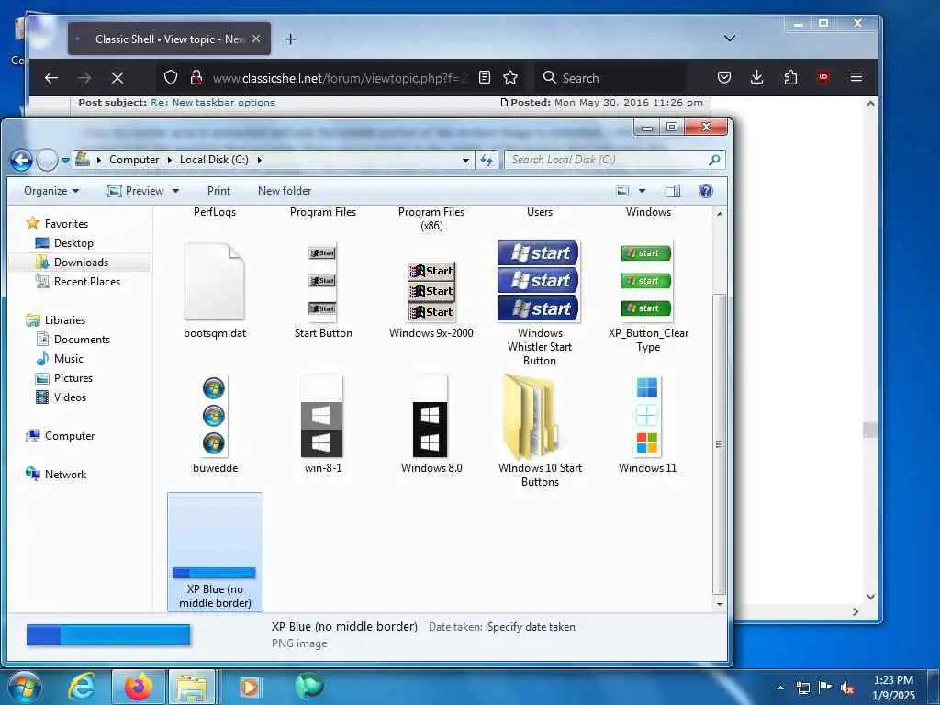Toggle the preview pane icon

[x=673, y=191]
